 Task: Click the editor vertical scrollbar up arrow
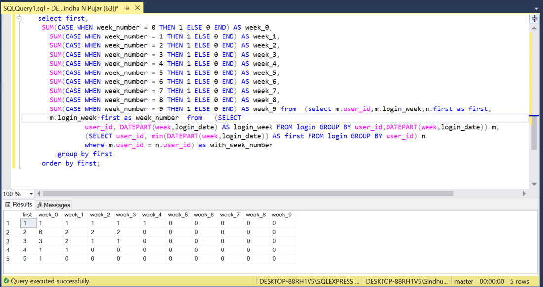click(534, 27)
